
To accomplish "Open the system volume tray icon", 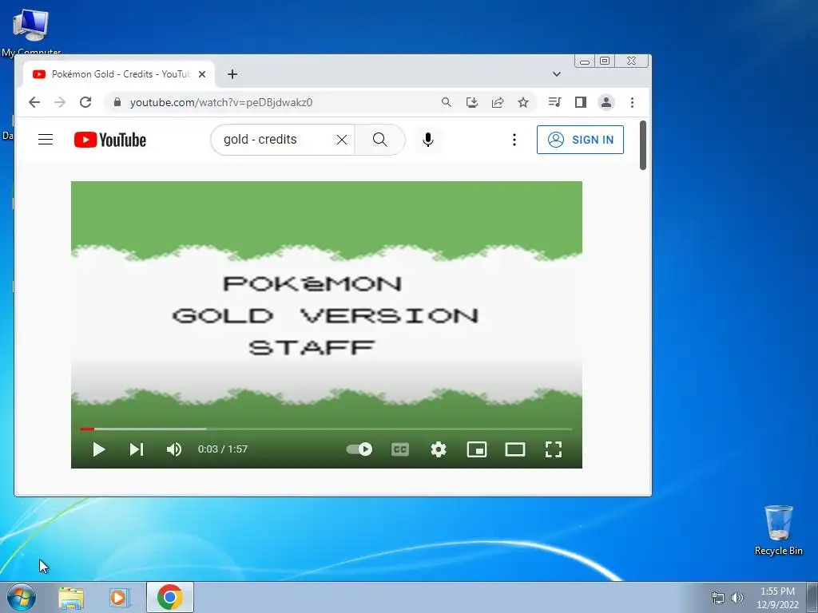I will tap(737, 598).
